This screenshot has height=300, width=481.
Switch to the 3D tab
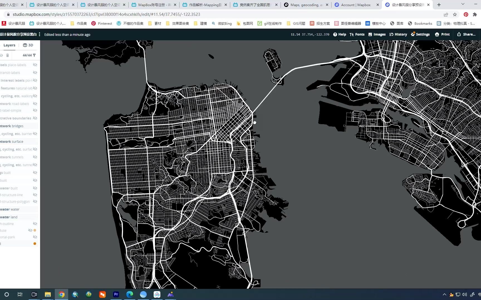click(28, 45)
